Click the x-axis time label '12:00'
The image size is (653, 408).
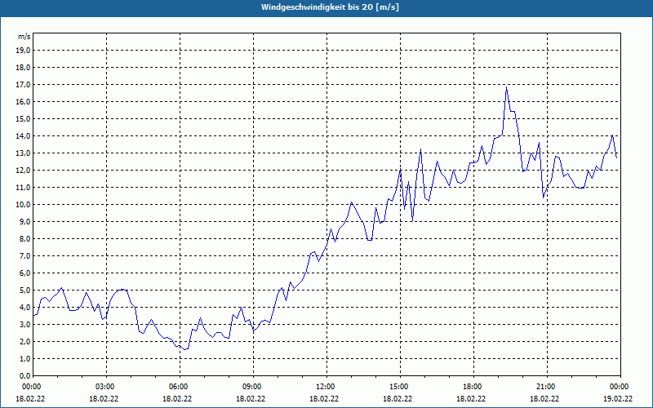pyautogui.click(x=326, y=387)
